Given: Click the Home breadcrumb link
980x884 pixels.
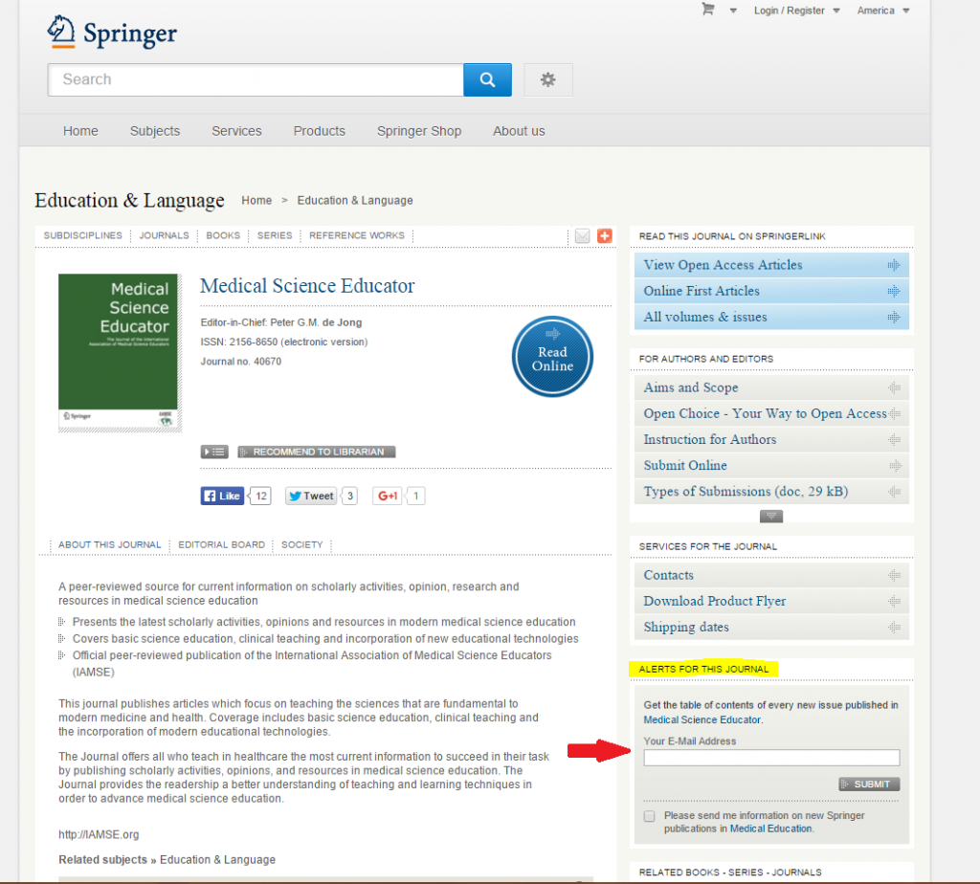Looking at the screenshot, I should pyautogui.click(x=256, y=201).
